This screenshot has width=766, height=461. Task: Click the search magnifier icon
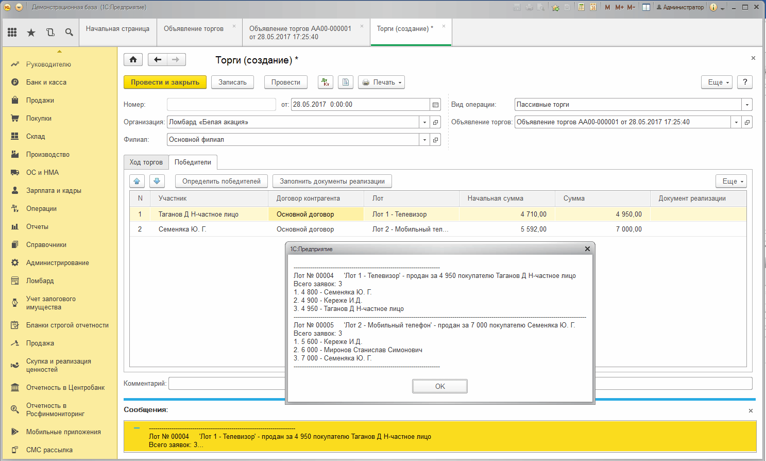(69, 32)
